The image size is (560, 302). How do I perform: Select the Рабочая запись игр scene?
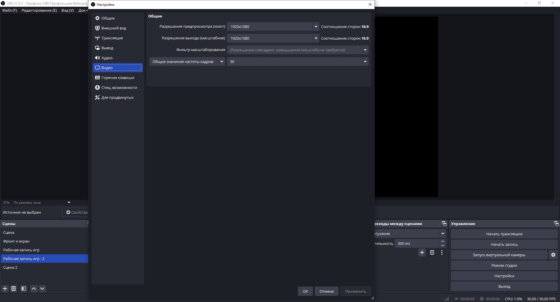[44, 250]
